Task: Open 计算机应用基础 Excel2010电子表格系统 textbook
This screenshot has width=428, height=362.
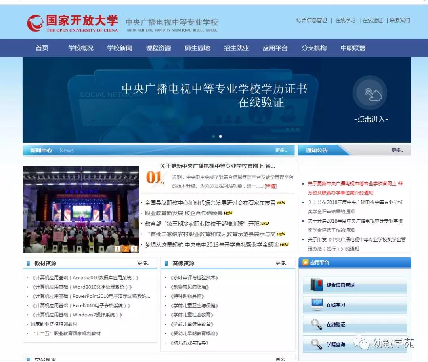Action: [x=81, y=305]
